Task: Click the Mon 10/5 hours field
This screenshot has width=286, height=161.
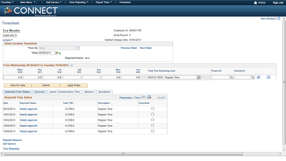Action: tap(111, 77)
